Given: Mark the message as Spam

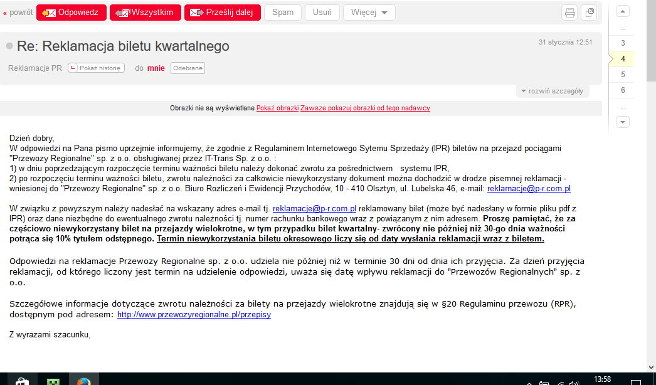Looking at the screenshot, I should [x=283, y=13].
